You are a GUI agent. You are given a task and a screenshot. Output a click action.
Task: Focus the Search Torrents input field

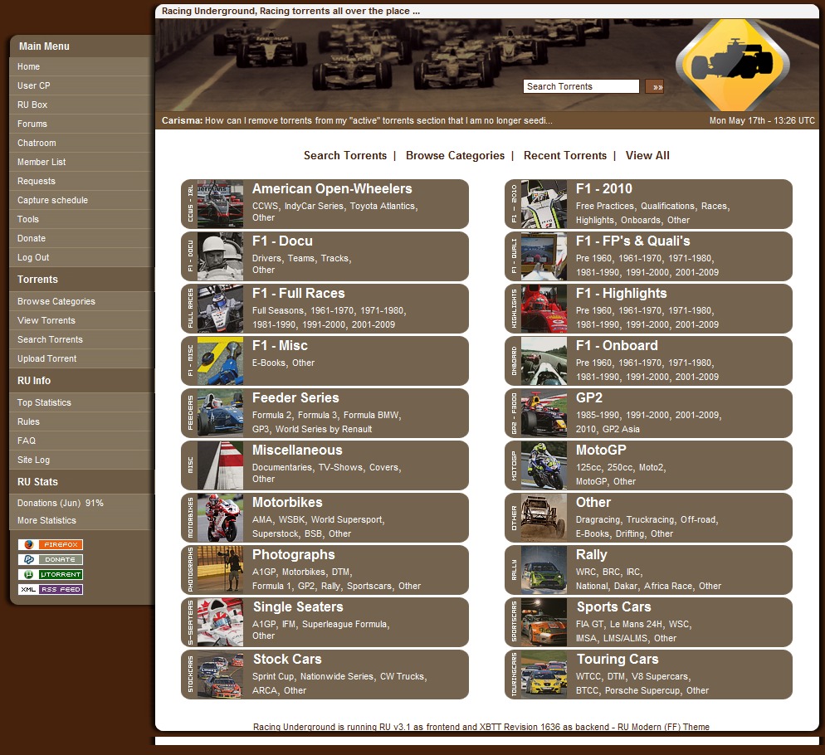click(581, 86)
